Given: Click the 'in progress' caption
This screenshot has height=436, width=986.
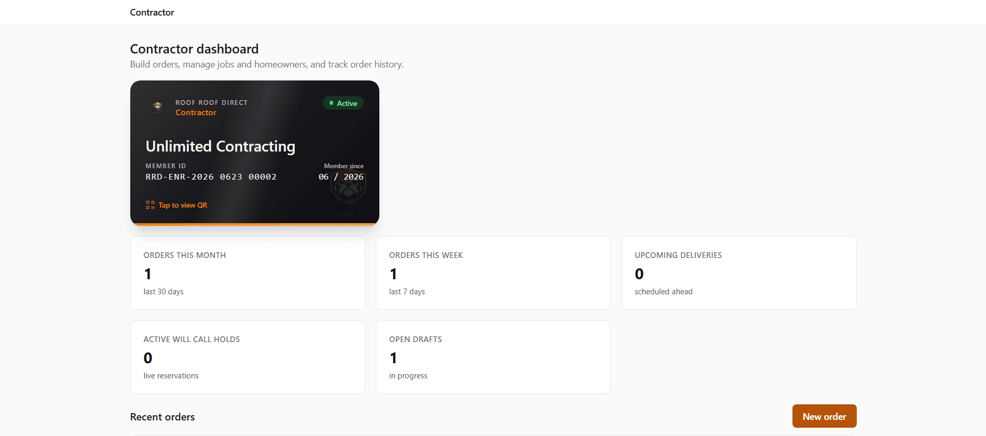Looking at the screenshot, I should (408, 376).
